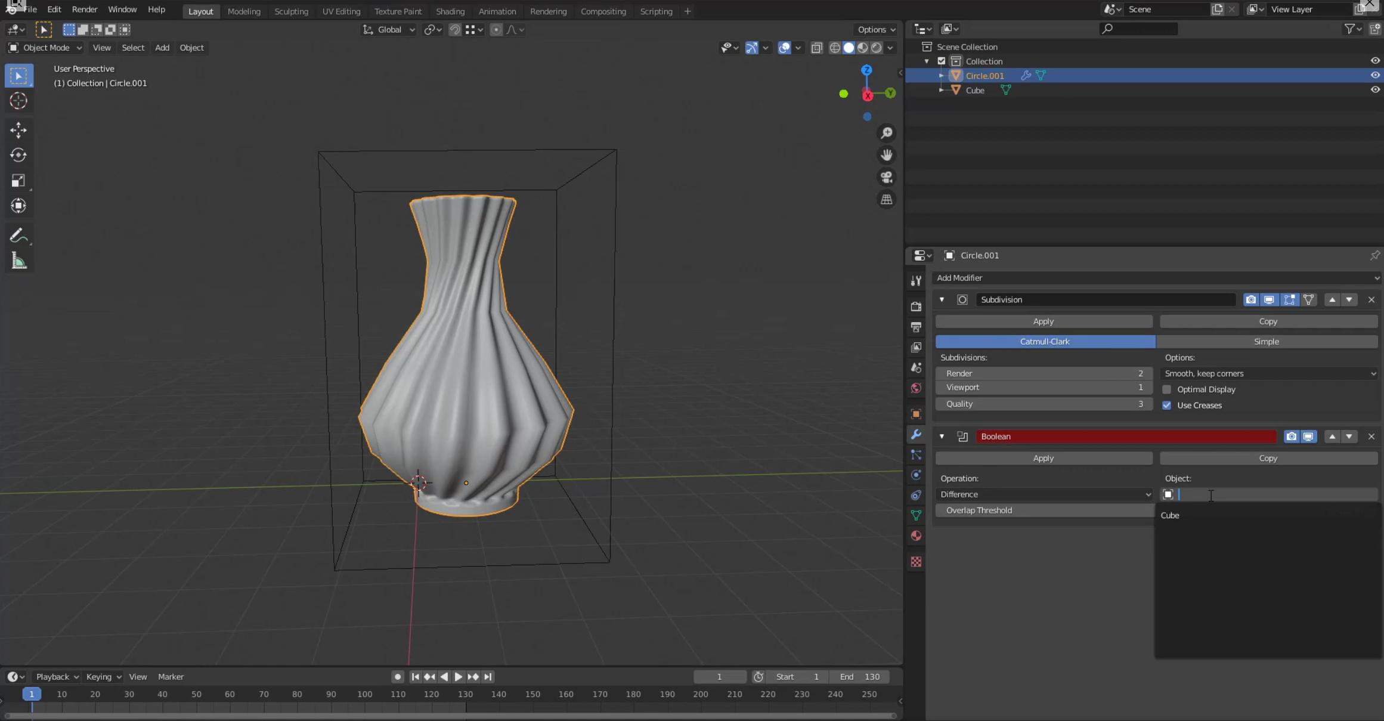Choose the Measure ruler tool
This screenshot has height=721, width=1384.
point(18,261)
